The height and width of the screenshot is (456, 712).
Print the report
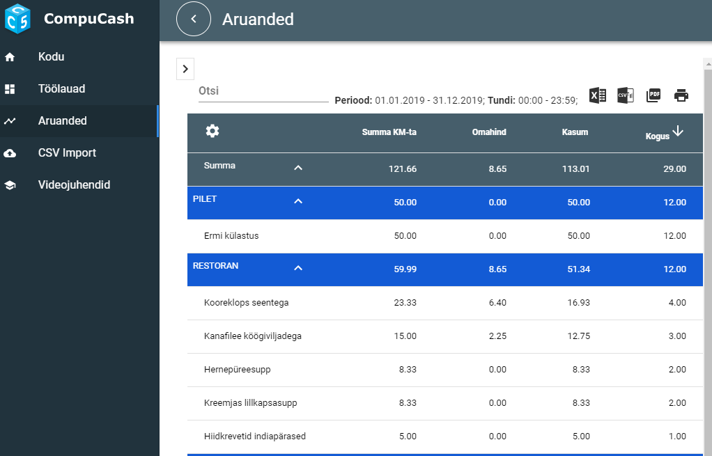tap(681, 96)
